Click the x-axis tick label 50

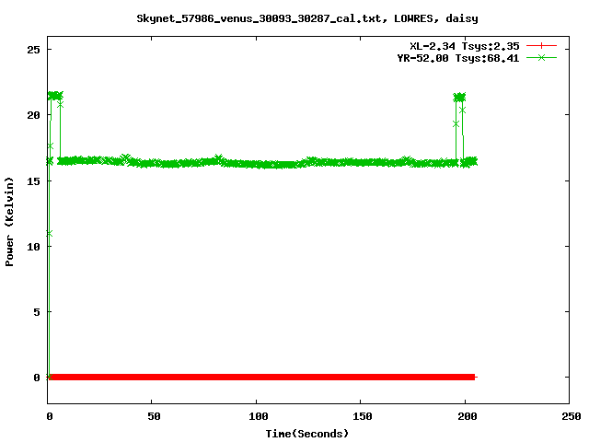pos(154,416)
